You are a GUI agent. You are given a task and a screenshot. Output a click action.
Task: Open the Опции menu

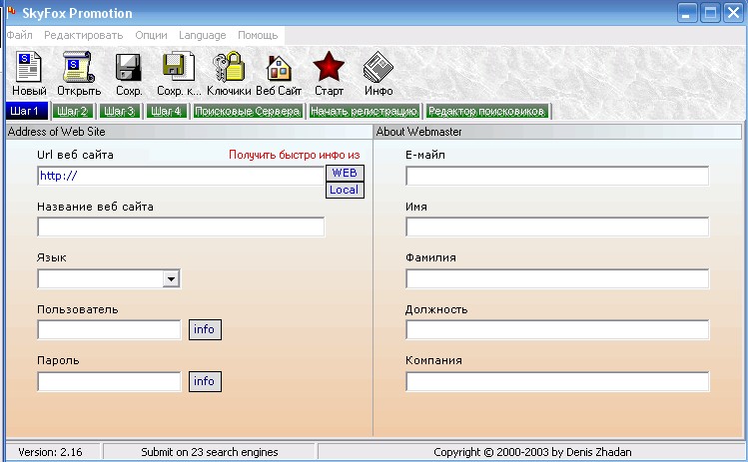coord(151,35)
